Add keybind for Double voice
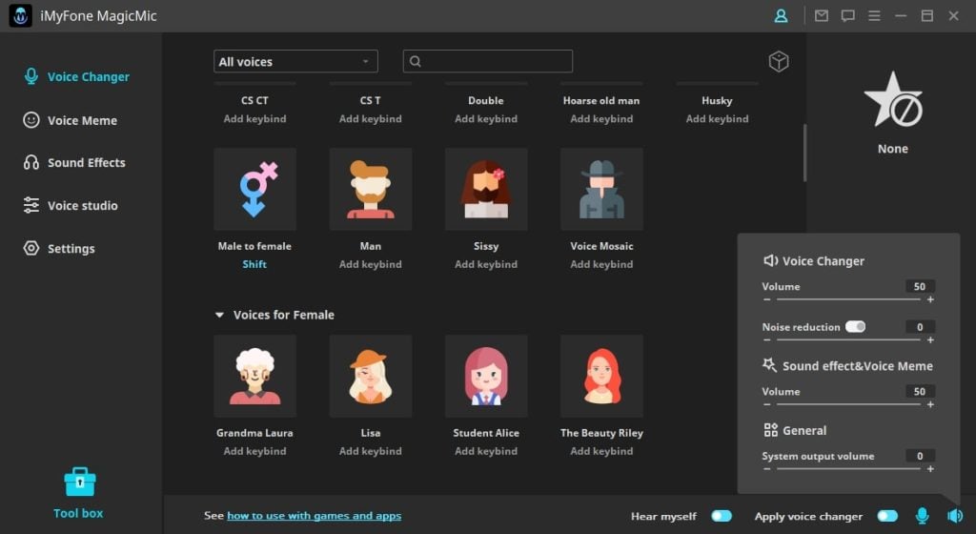The height and width of the screenshot is (534, 976). [486, 118]
